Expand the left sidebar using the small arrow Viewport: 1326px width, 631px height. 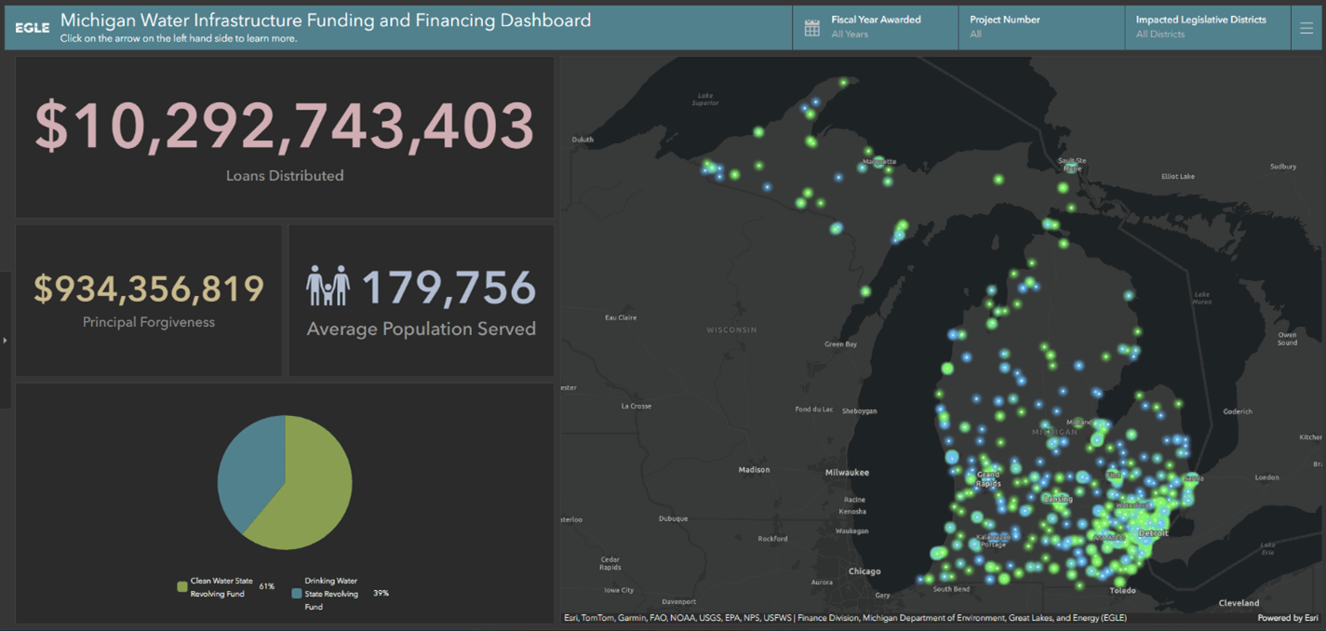click(6, 340)
